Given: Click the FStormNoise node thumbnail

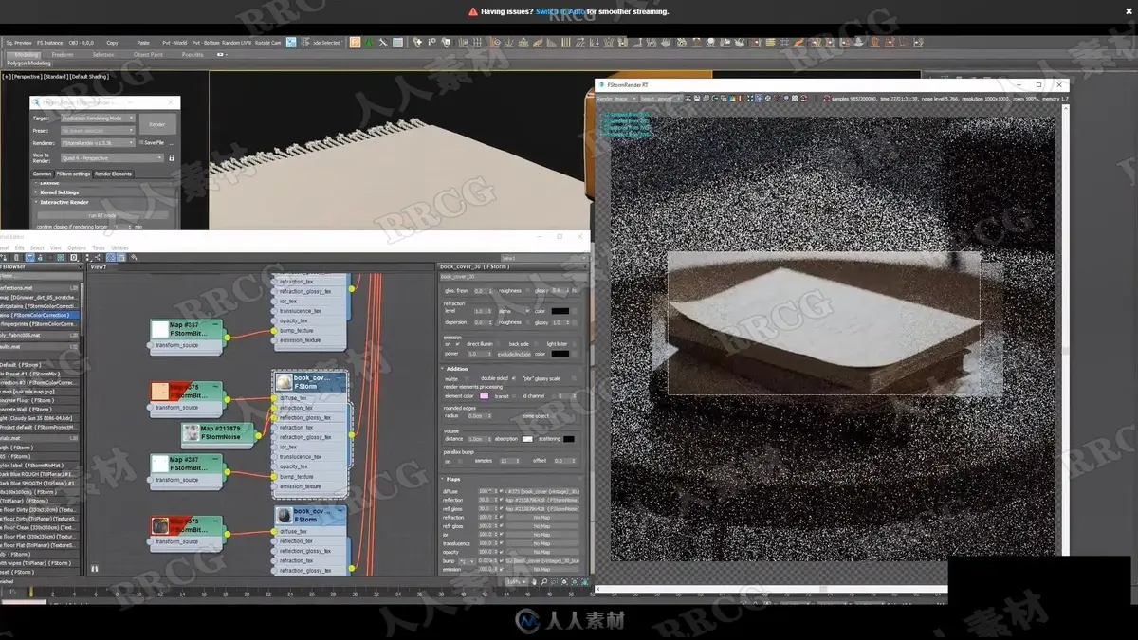Looking at the screenshot, I should [192, 433].
